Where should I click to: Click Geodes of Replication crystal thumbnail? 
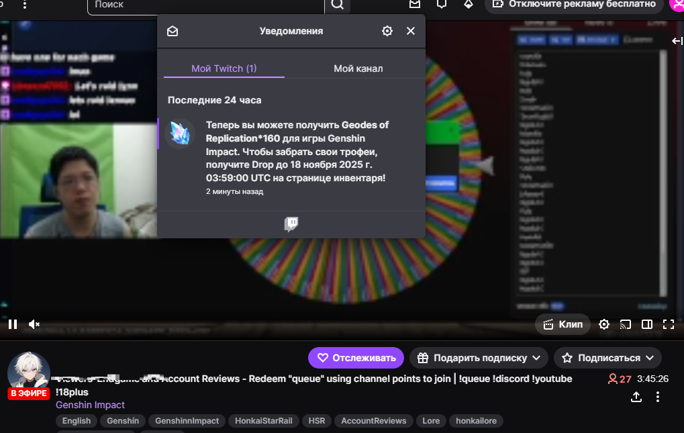click(180, 134)
